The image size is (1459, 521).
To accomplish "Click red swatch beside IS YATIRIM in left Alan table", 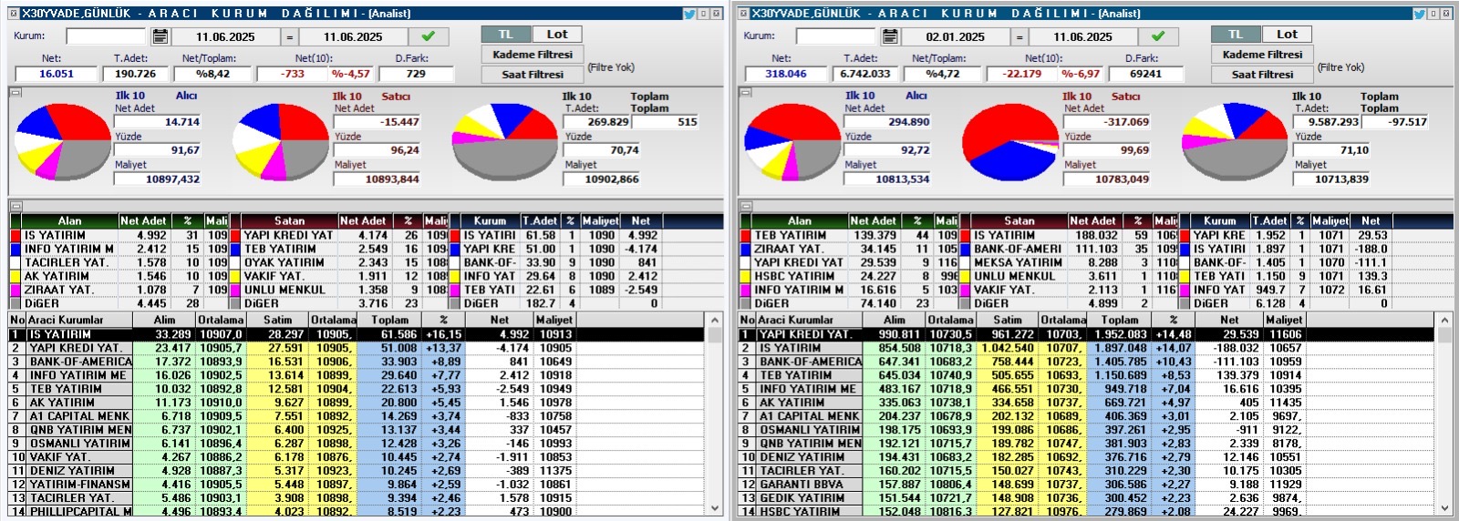I will [x=16, y=235].
